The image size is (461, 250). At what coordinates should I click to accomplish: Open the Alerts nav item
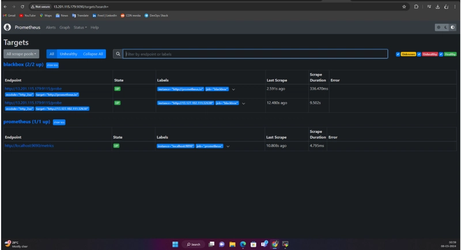[x=51, y=27]
